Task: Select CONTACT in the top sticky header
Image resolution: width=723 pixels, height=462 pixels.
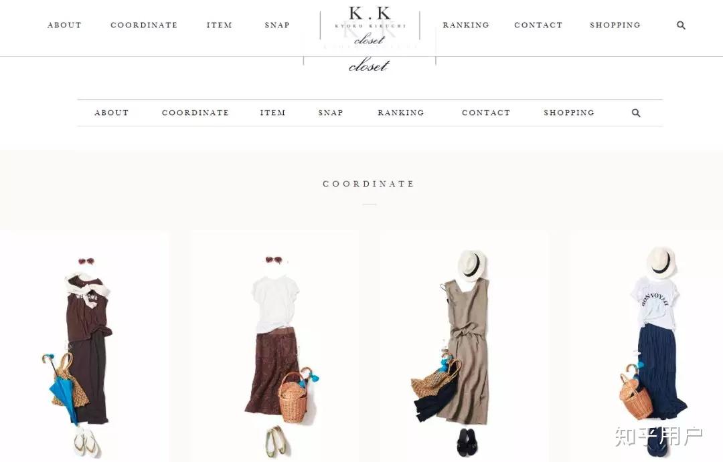Action: point(538,25)
